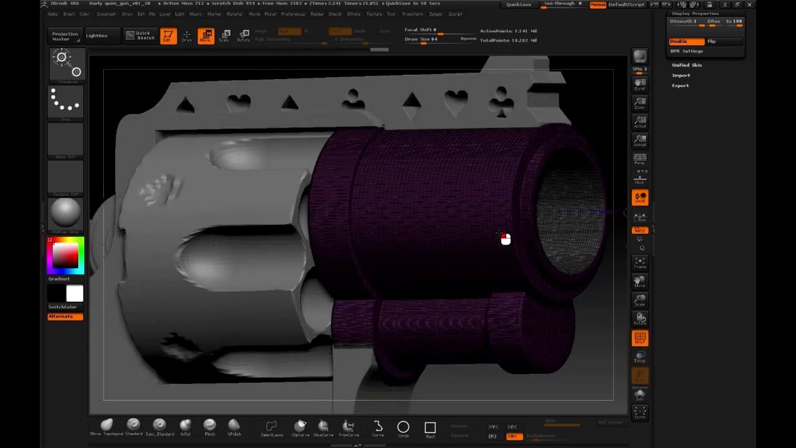Activate Edit mode button

click(168, 36)
